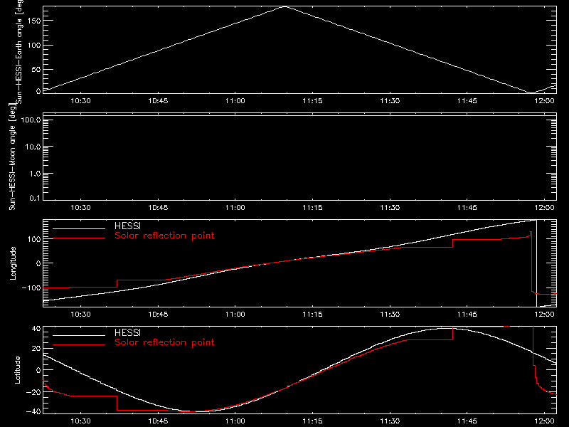Click 11:15 time label of Earth angle plot
This screenshot has width=569, height=427.
click(x=312, y=100)
